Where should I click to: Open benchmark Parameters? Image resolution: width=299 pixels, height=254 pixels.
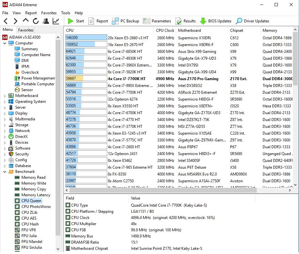[157, 21]
